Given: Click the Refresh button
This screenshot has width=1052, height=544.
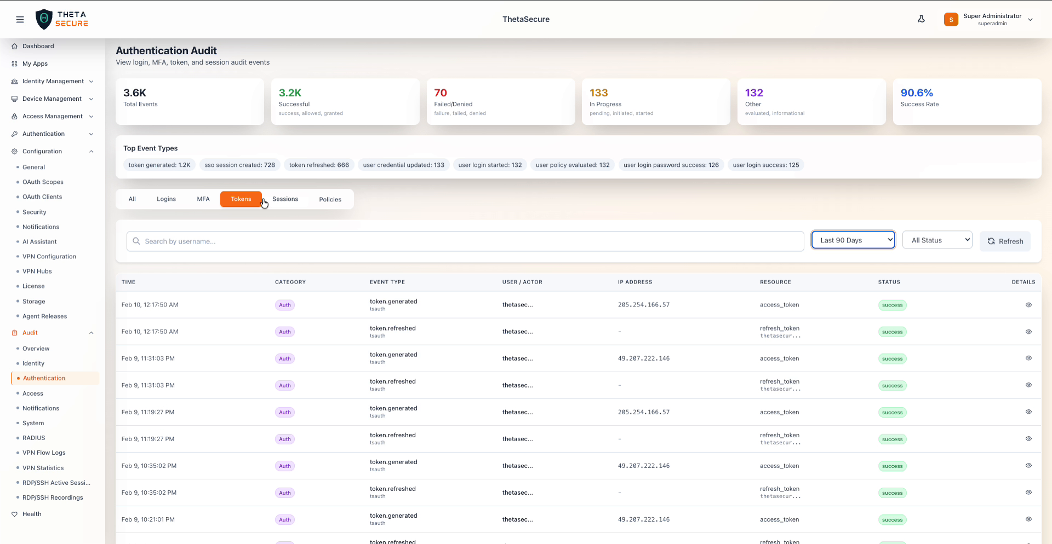Looking at the screenshot, I should (1005, 241).
